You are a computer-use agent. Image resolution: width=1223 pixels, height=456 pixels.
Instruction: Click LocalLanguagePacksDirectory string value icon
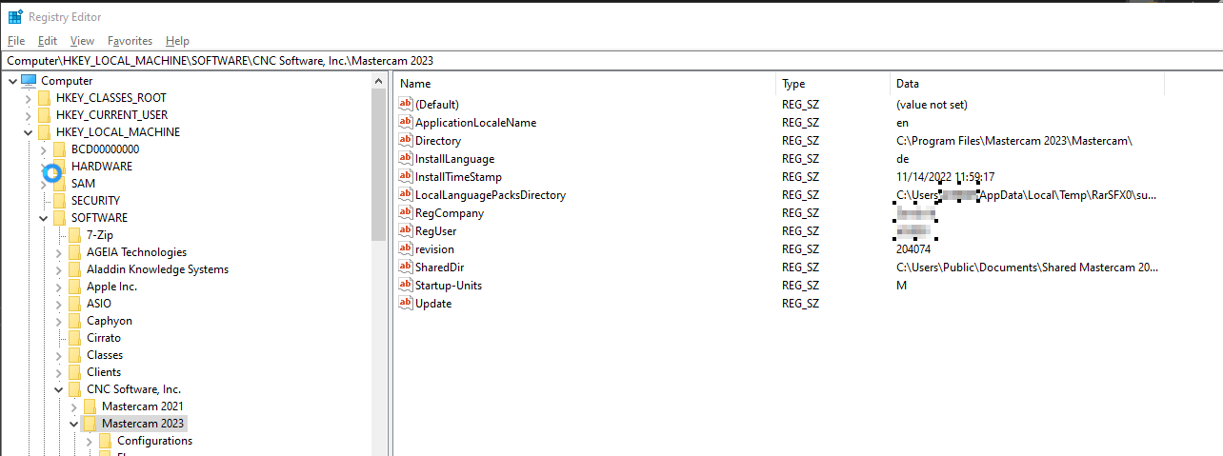[405, 194]
